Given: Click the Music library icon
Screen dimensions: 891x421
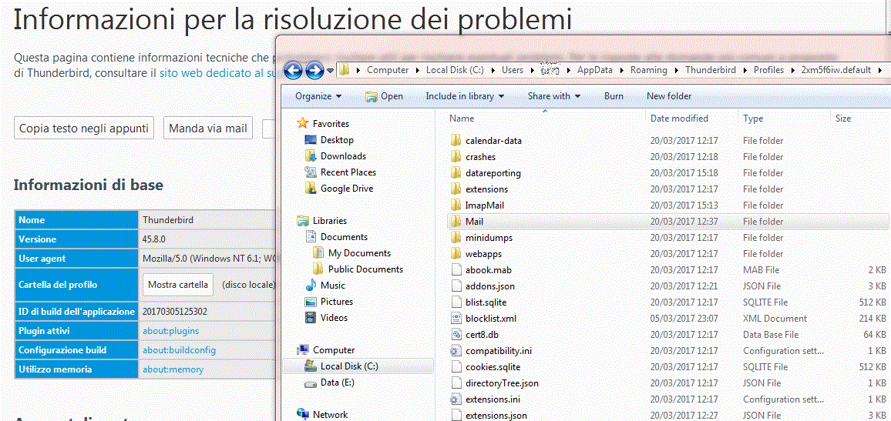Looking at the screenshot, I should [x=311, y=286].
